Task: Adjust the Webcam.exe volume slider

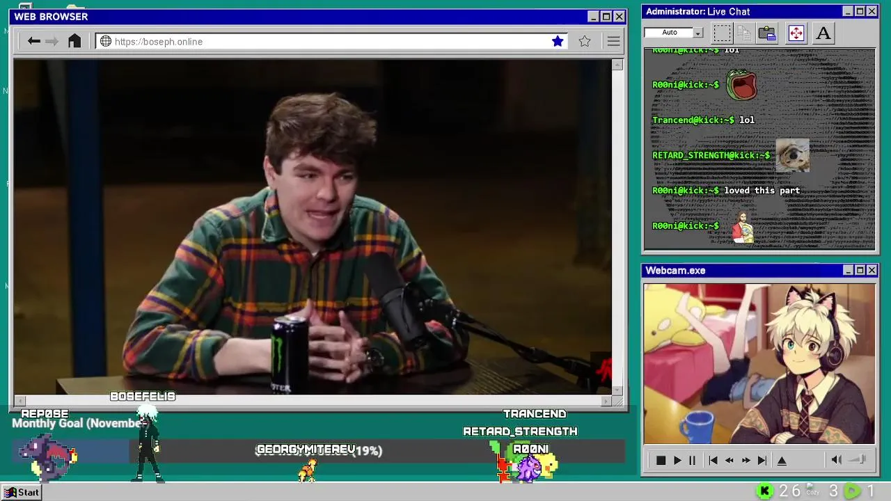Action: (x=858, y=459)
